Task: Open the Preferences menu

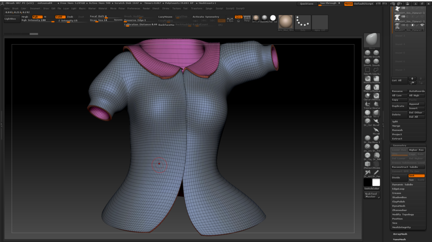Action: 134,8
